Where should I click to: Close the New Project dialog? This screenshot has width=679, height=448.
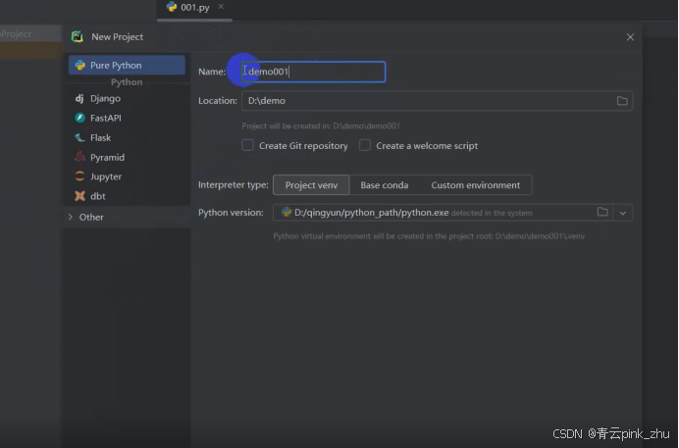coord(630,37)
